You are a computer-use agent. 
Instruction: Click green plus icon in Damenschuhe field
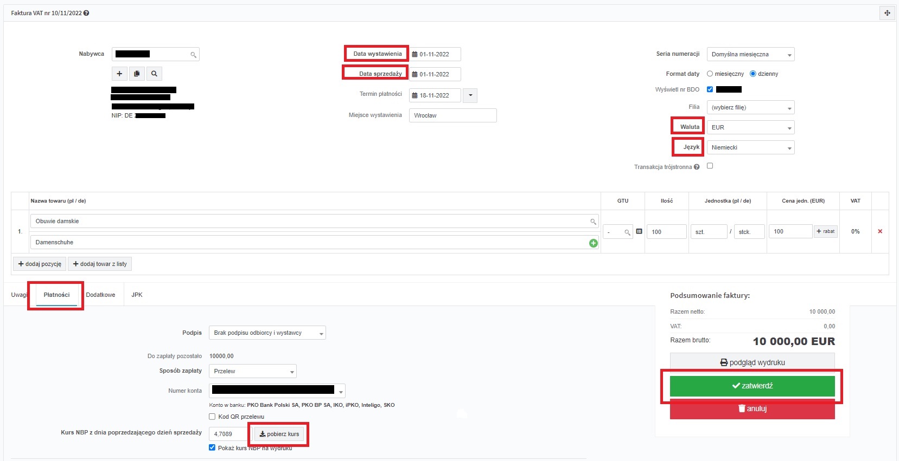pos(594,243)
